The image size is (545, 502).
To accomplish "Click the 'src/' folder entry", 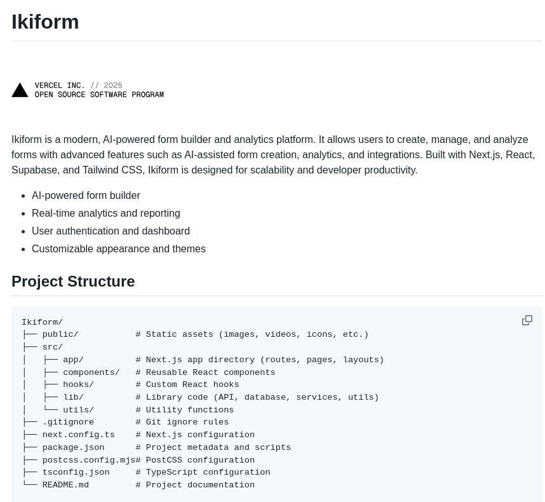I will pos(53,347).
